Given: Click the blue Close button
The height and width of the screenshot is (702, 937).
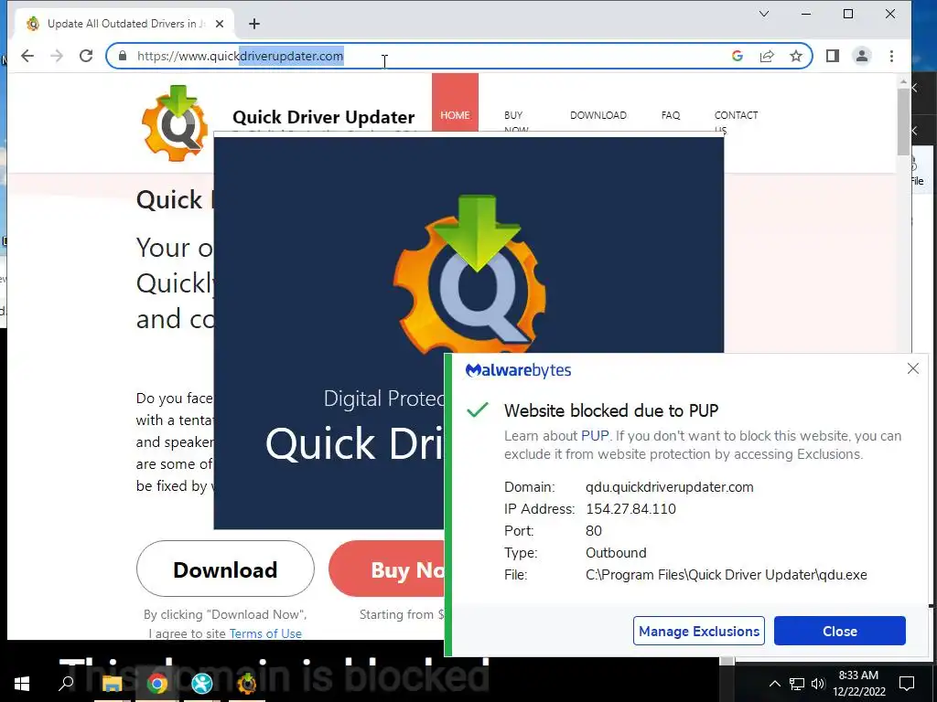Looking at the screenshot, I should (840, 631).
